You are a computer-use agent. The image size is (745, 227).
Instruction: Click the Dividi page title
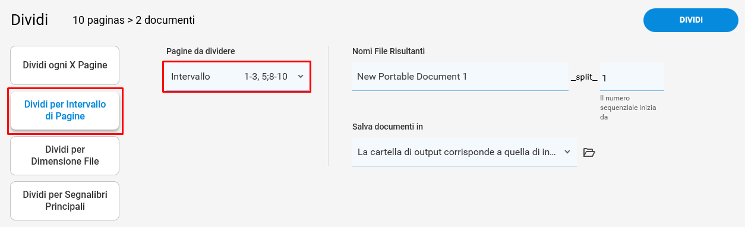(30, 20)
